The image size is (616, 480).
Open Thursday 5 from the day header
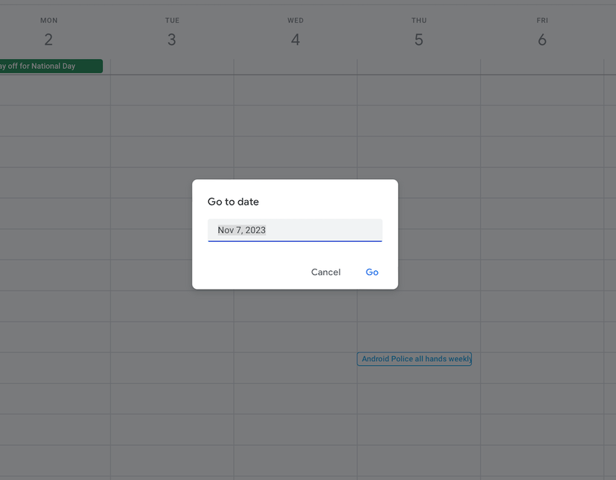pos(418,40)
